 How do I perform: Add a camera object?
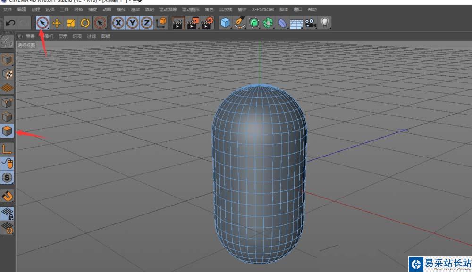(311, 23)
